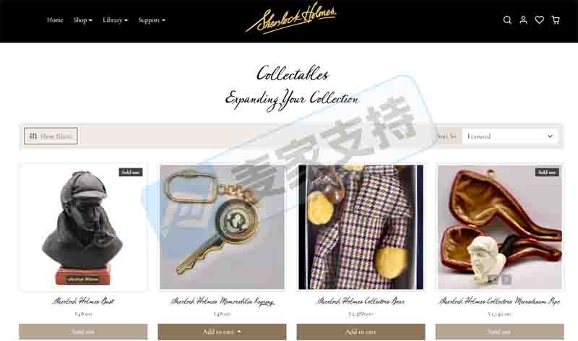
Task: Open Sherlock Holmes Bust title link
Action: pyautogui.click(x=83, y=301)
